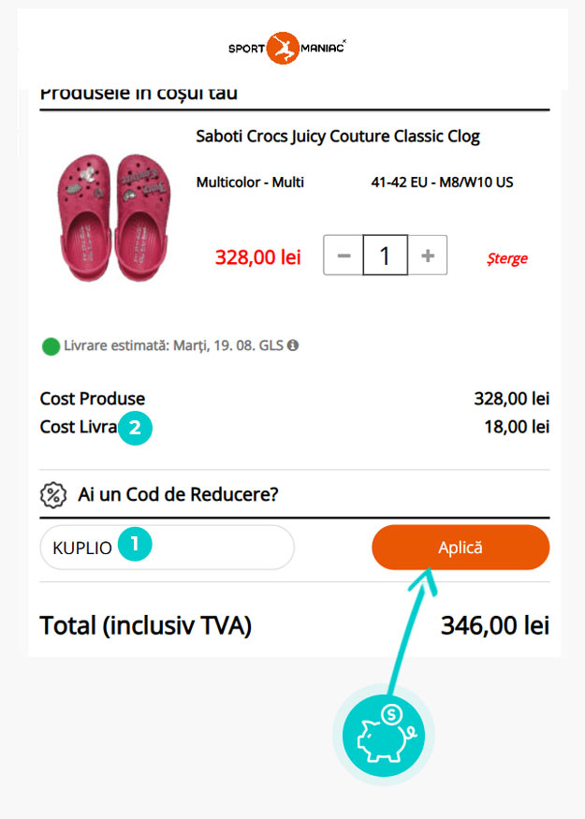Click the red 328,00 lei product price
Viewport: 585px width, 819px height.
[258, 256]
